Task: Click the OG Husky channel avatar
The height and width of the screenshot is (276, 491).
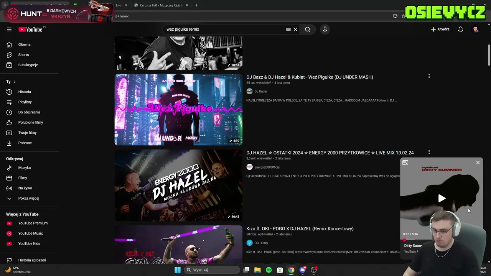Action: pos(249,243)
